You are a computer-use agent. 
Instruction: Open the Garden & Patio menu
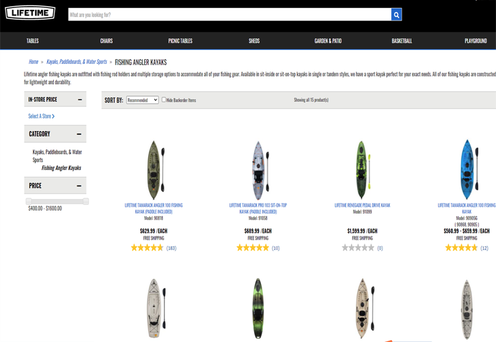pyautogui.click(x=327, y=41)
